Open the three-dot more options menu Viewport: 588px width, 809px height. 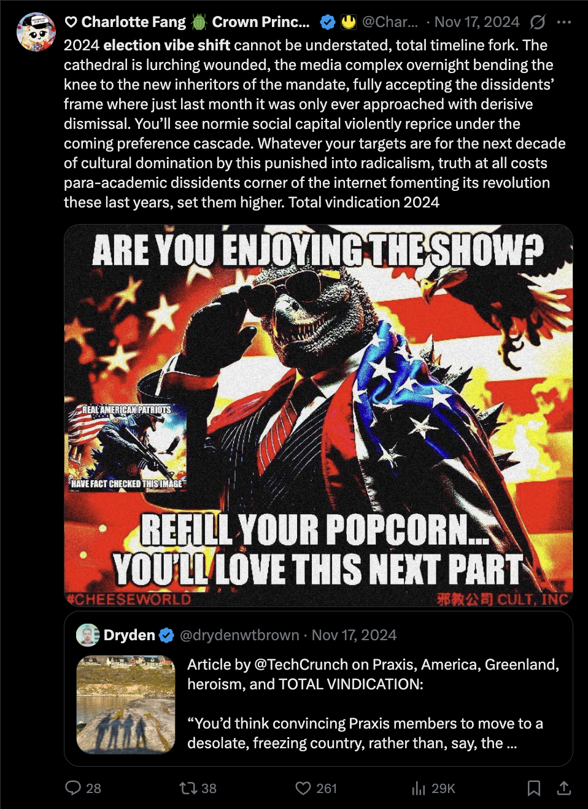(564, 22)
